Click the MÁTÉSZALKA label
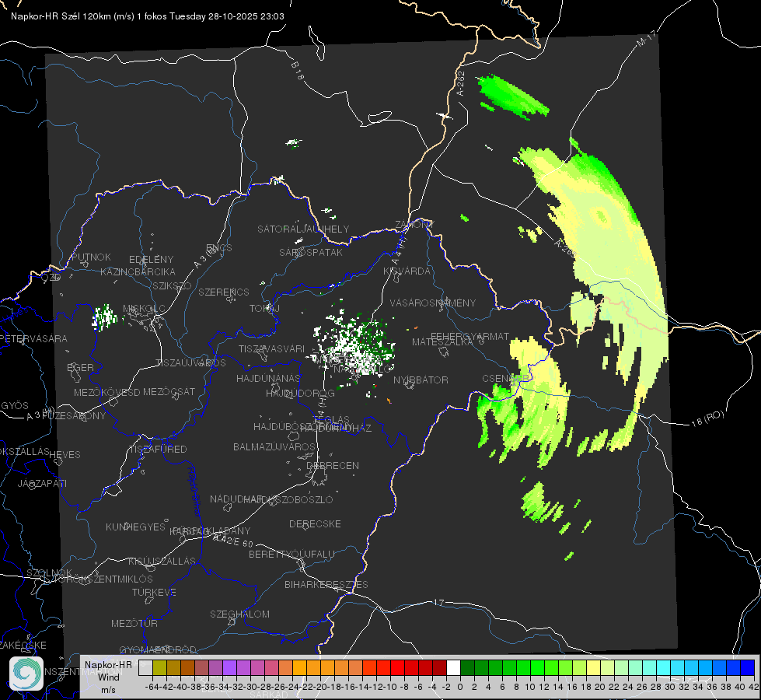Screen dimensions: 761x700 pyautogui.click(x=442, y=341)
